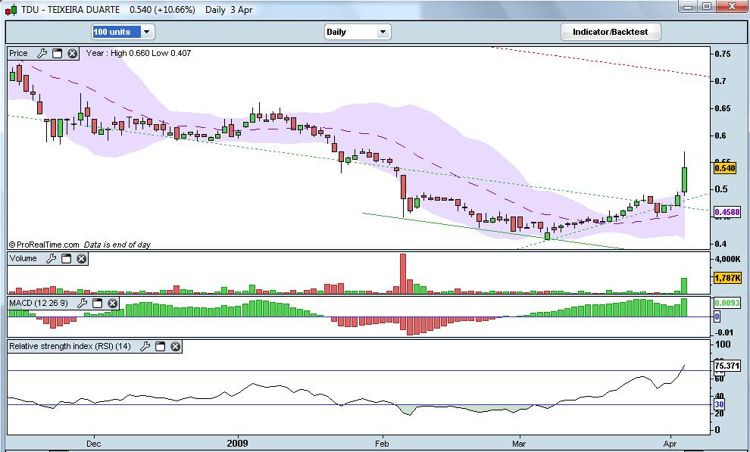Open the Daily timeframe dropdown
The width and height of the screenshot is (750, 452).
coord(383,32)
